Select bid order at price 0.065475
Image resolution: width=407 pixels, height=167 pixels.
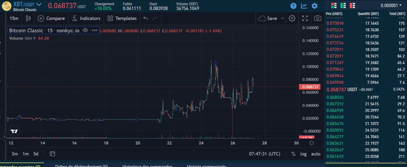pyautogui.click(x=366, y=123)
